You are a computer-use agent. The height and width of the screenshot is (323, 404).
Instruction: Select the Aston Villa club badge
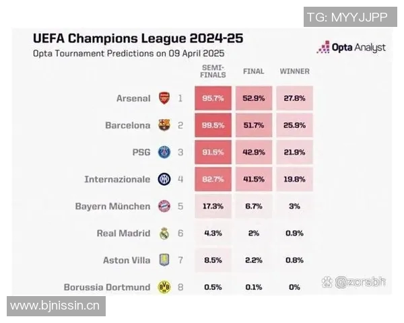coord(164,260)
